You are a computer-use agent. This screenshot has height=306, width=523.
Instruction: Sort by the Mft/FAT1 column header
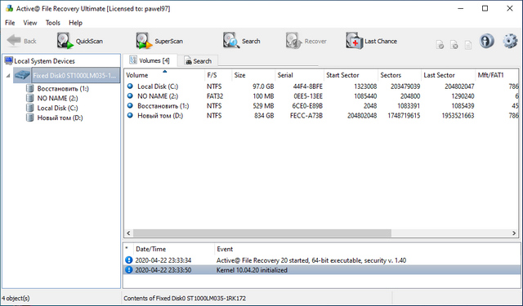pos(497,75)
